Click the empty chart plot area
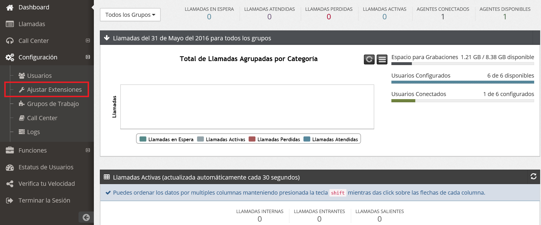541x225 pixels. (247, 107)
